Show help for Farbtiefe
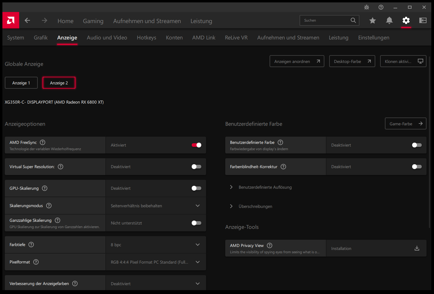Image resolution: width=434 pixels, height=294 pixels. click(31, 245)
